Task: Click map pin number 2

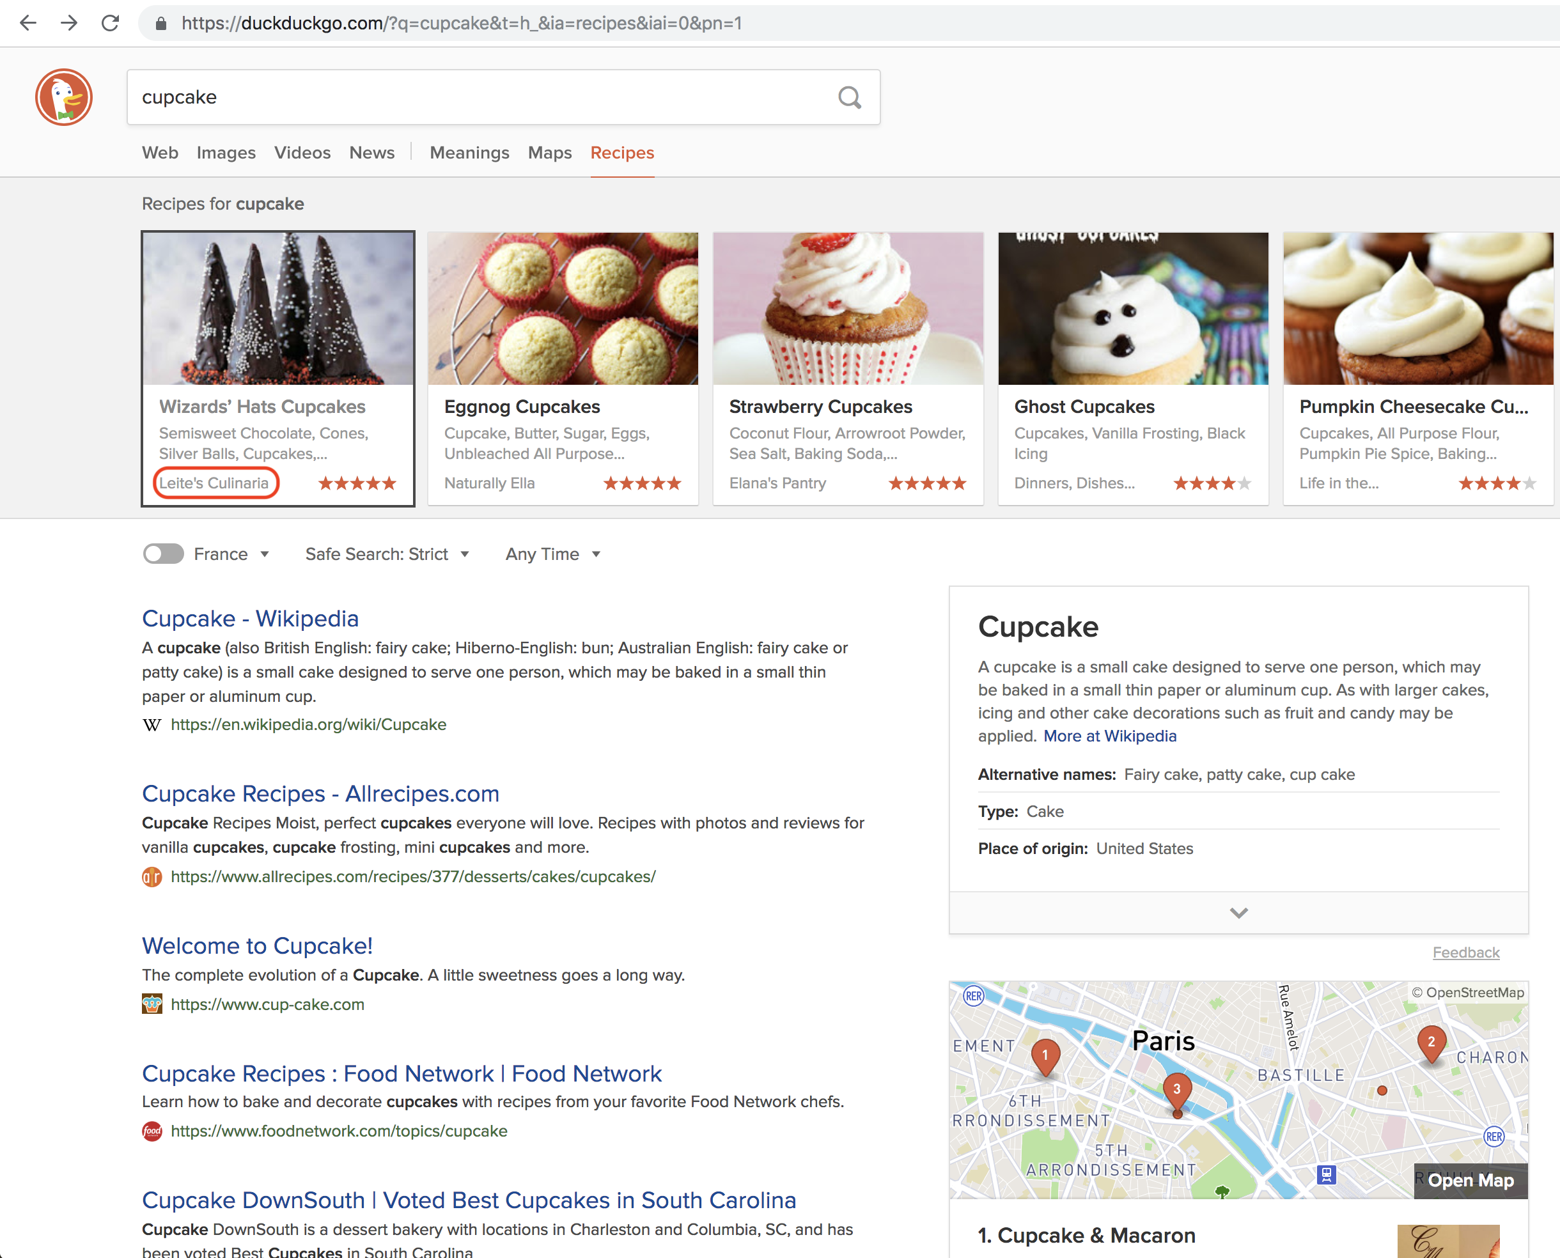Action: click(1431, 1044)
